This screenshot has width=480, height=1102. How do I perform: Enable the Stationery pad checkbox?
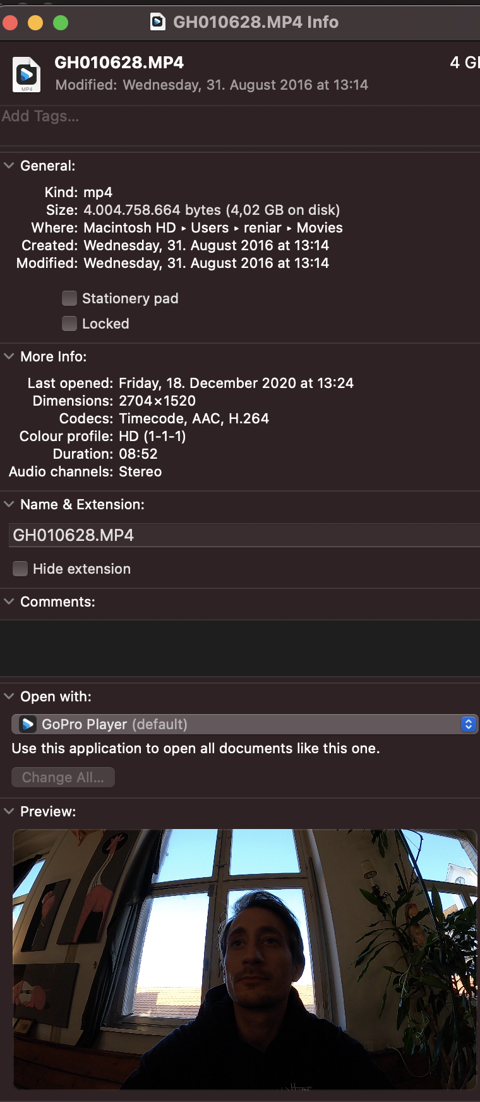pos(69,298)
